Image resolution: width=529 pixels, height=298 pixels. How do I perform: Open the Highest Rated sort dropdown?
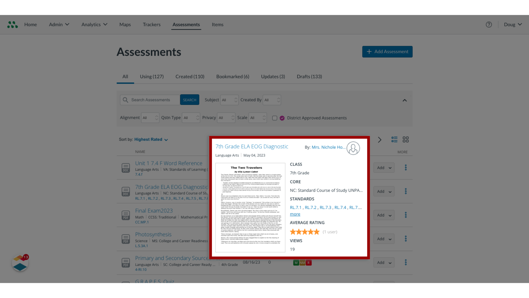[151, 139]
